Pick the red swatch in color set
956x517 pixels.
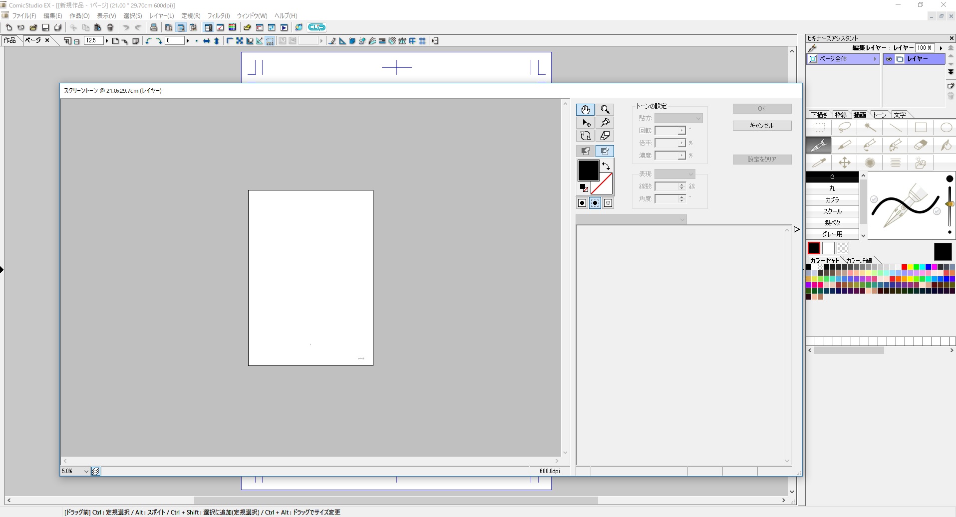coord(904,267)
